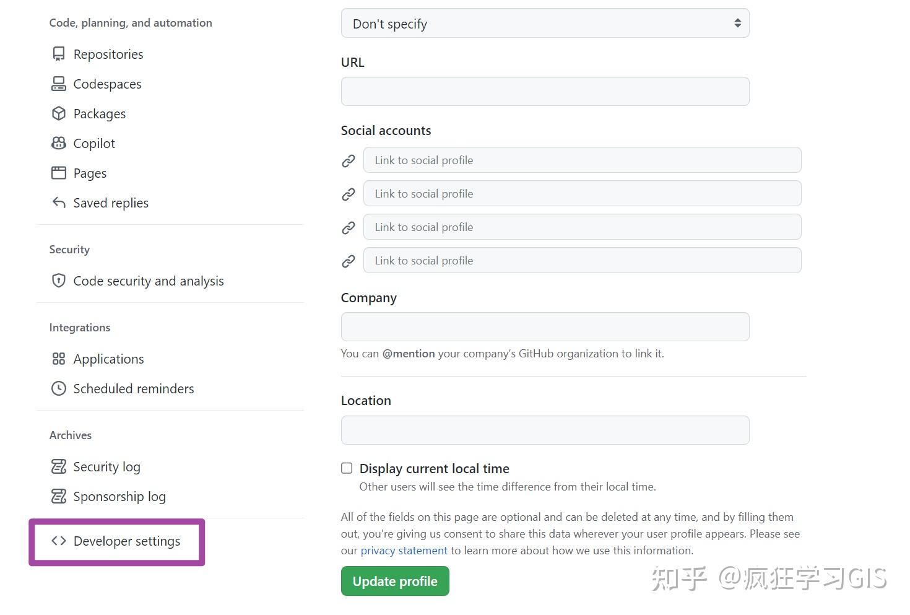The width and height of the screenshot is (910, 615).
Task: Click the first social profile link field
Action: tap(582, 160)
